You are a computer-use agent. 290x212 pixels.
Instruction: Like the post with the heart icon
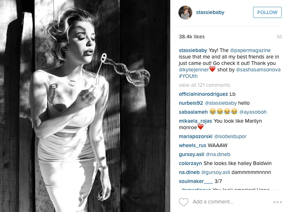[x=184, y=202]
